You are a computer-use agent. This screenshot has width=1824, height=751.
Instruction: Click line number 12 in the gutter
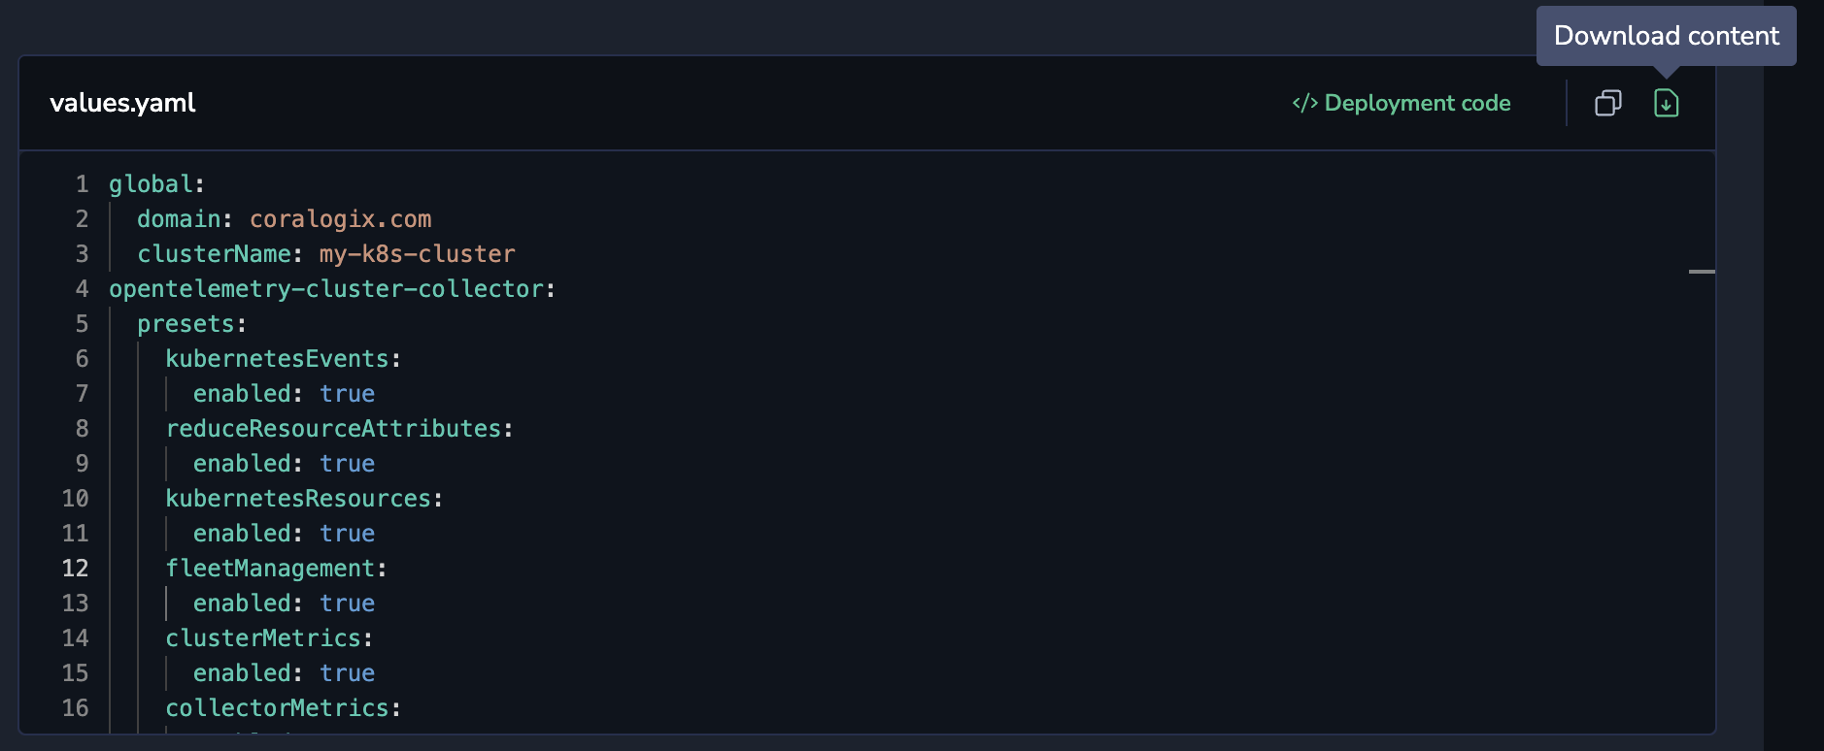click(75, 569)
